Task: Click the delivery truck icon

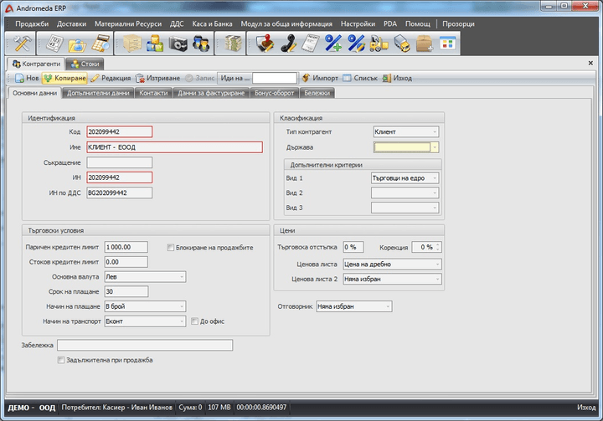Action: click(402, 43)
